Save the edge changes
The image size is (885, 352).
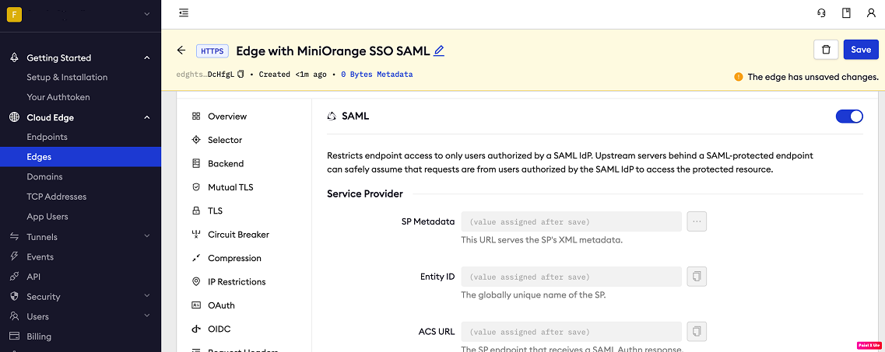pyautogui.click(x=861, y=50)
